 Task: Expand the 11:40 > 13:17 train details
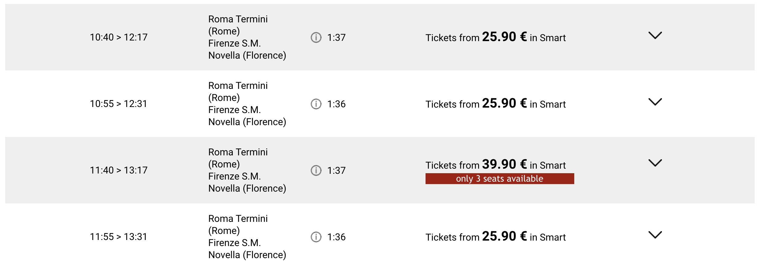pos(655,163)
